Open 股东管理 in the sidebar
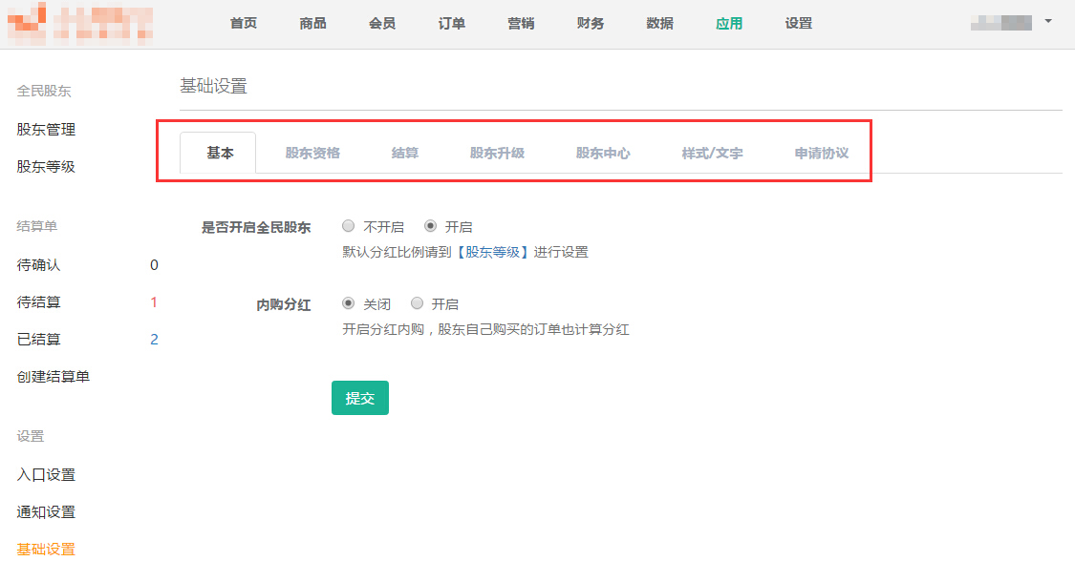 [x=46, y=130]
